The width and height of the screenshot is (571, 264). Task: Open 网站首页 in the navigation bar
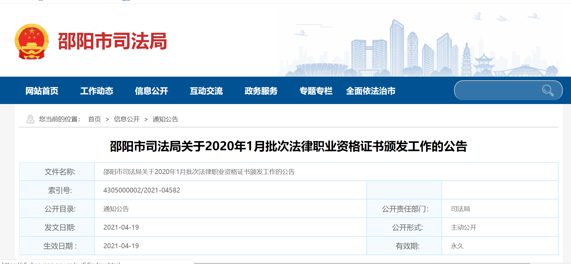42,91
